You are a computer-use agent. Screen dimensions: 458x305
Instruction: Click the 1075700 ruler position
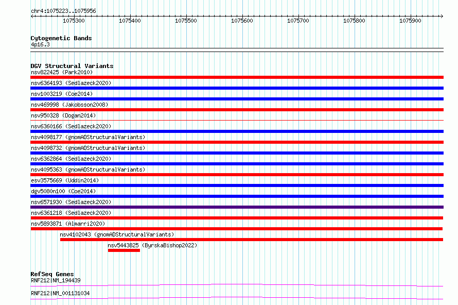click(x=298, y=21)
